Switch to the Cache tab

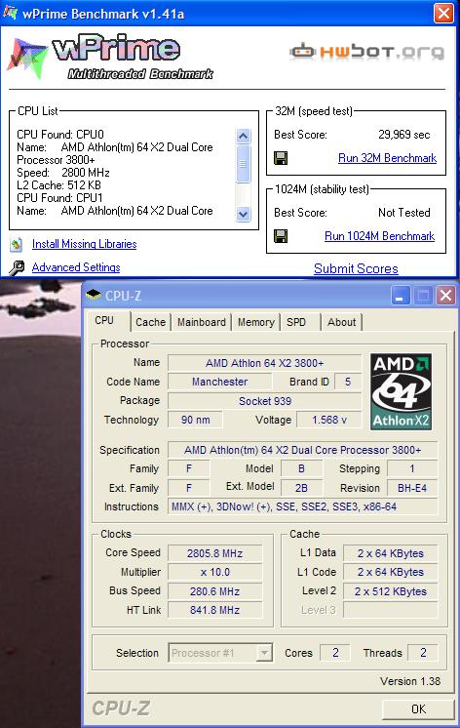(x=151, y=322)
